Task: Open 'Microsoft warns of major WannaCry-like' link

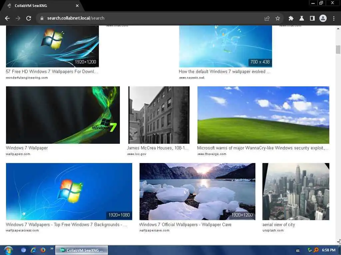Action: [x=263, y=148]
